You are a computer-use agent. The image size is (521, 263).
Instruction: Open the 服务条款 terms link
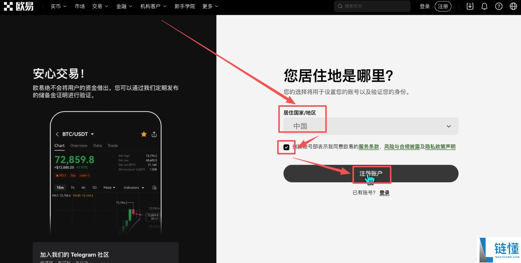coord(368,146)
